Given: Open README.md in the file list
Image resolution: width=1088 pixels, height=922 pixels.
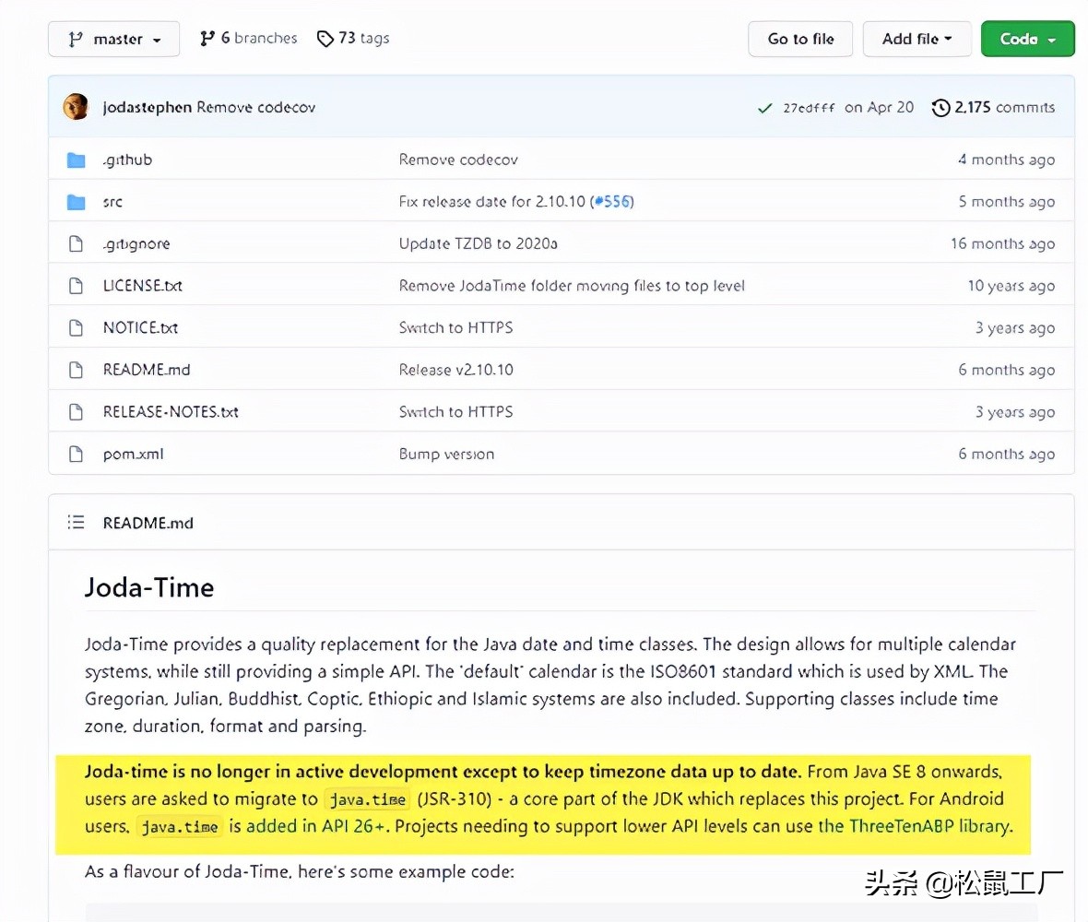Looking at the screenshot, I should tap(147, 370).
